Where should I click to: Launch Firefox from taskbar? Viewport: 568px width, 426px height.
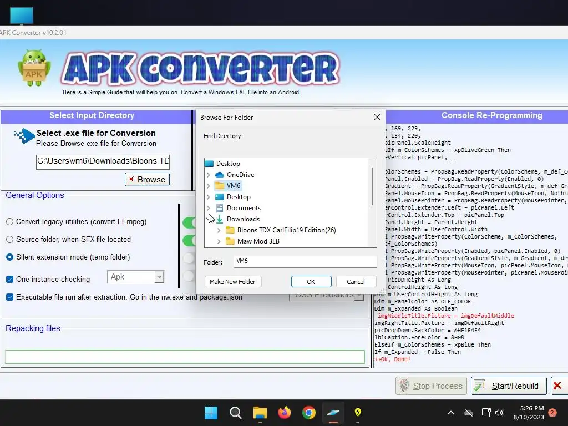[x=285, y=413]
